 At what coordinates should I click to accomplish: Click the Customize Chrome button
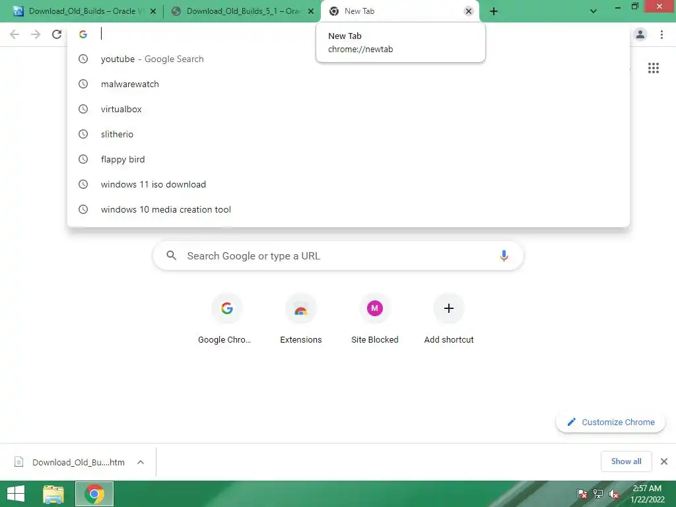611,422
